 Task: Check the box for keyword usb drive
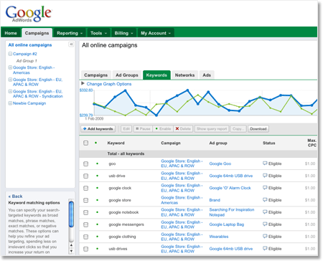pyautogui.click(x=85, y=176)
